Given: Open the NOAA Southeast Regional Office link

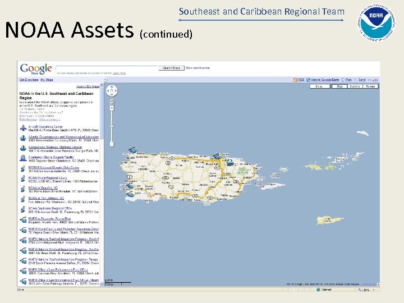Looking at the screenshot, I should tap(50, 208).
